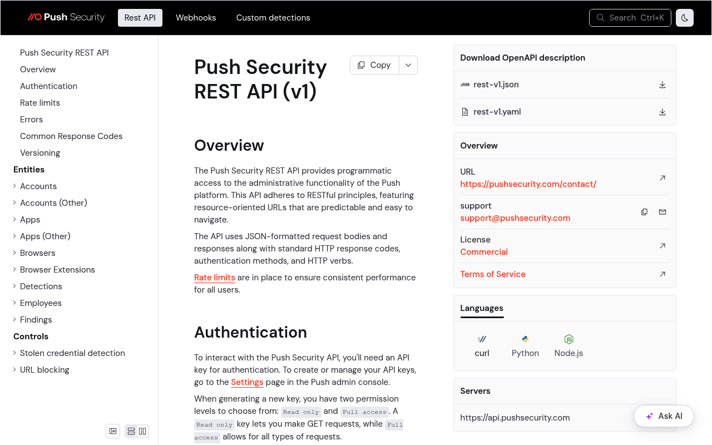This screenshot has width=712, height=445.
Task: Open Push Security REST API sidebar item
Action: coord(65,53)
